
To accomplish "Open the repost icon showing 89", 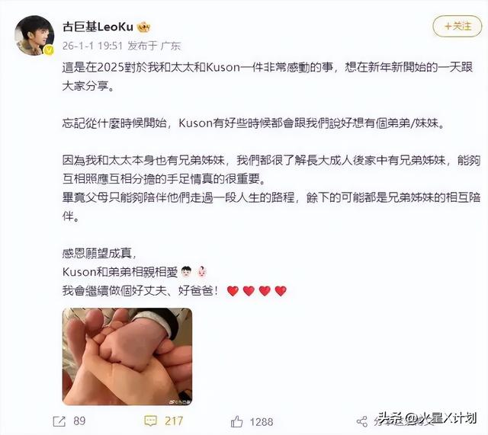I will (x=59, y=421).
